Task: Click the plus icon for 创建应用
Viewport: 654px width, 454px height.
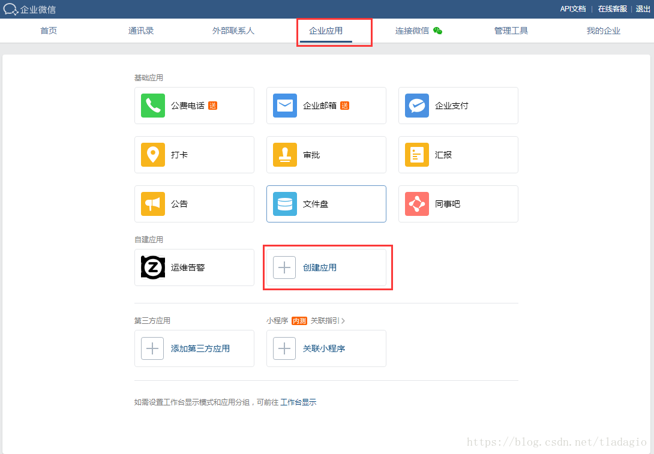Action: tap(284, 267)
